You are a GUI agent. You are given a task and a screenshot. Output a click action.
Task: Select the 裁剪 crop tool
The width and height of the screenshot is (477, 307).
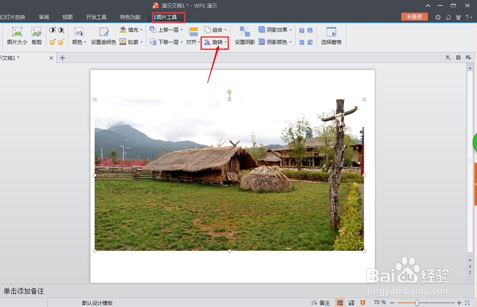37,36
